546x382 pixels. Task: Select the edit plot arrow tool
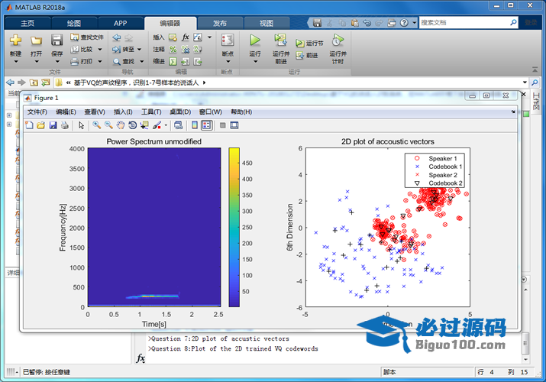tap(82, 125)
